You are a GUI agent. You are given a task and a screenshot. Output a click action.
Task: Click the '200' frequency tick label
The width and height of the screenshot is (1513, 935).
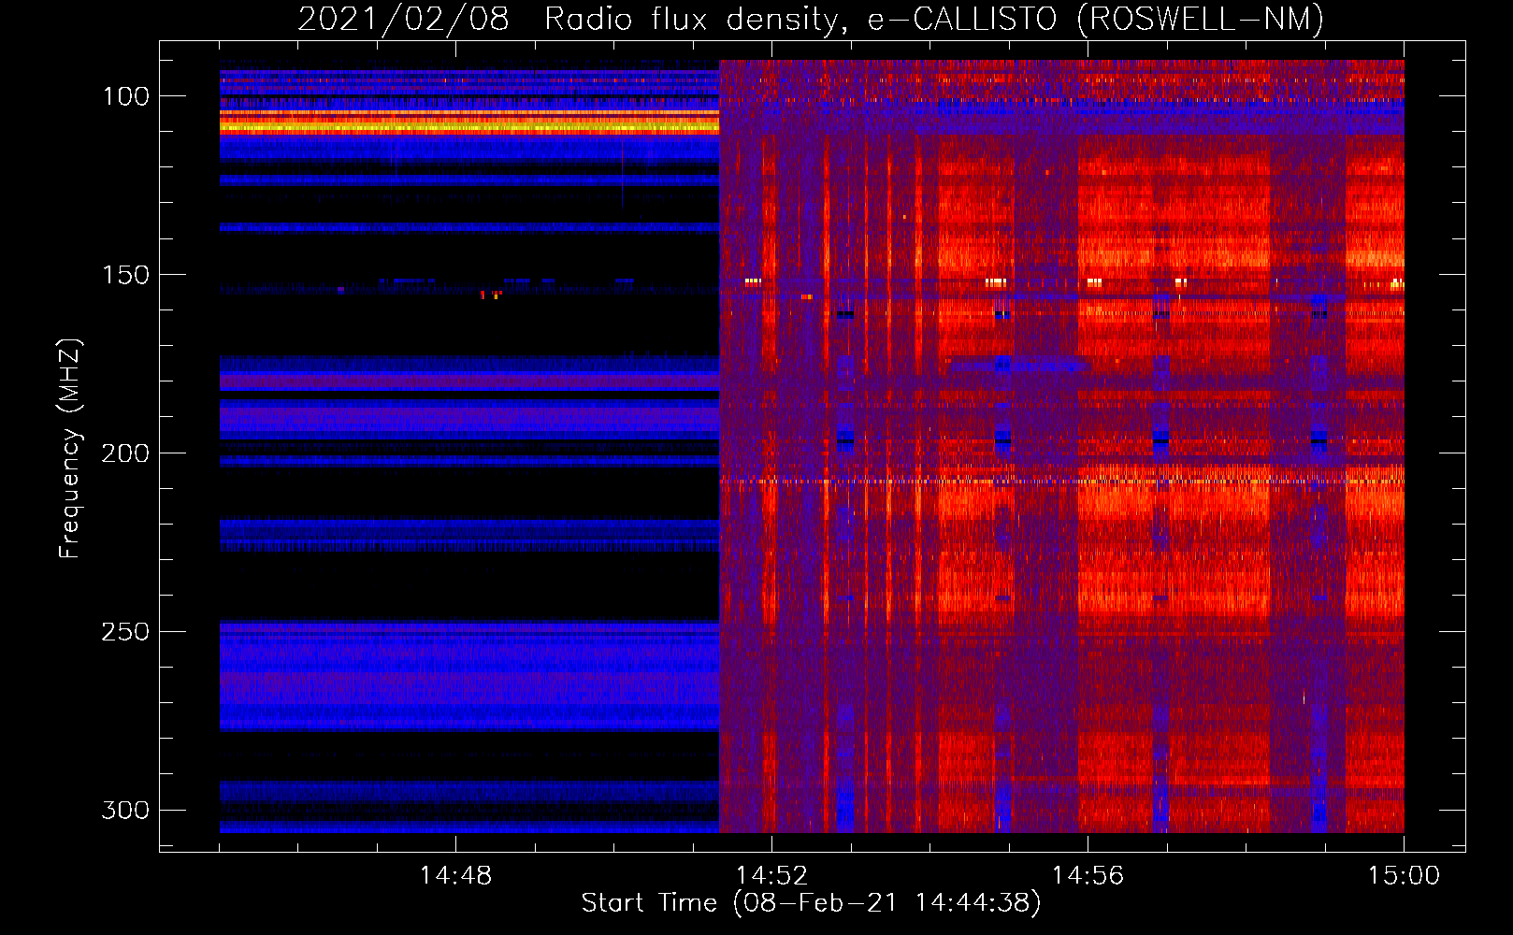(125, 453)
